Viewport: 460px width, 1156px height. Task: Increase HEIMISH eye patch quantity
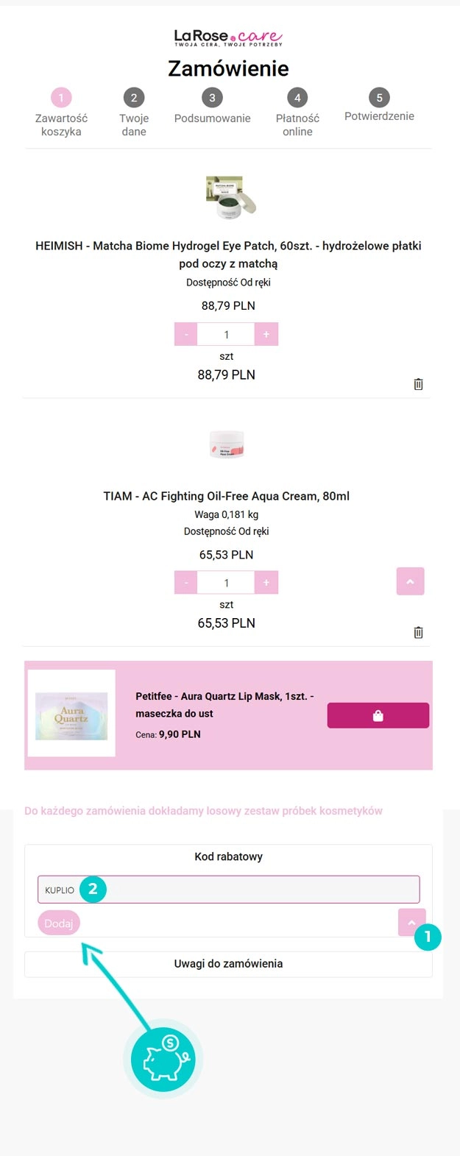(x=266, y=334)
